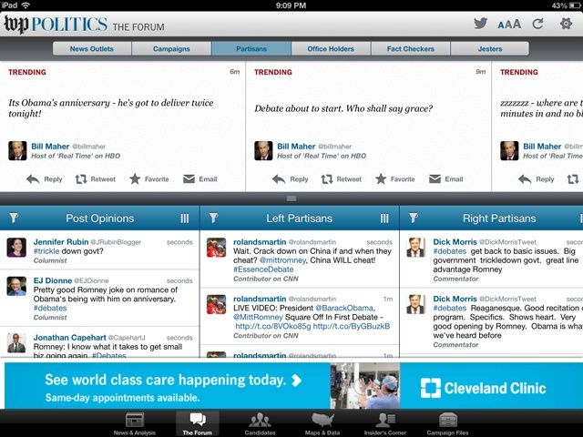Tap Jennifer Rubin's avatar
Viewport: 583px width, 437px height.
pyautogui.click(x=16, y=248)
